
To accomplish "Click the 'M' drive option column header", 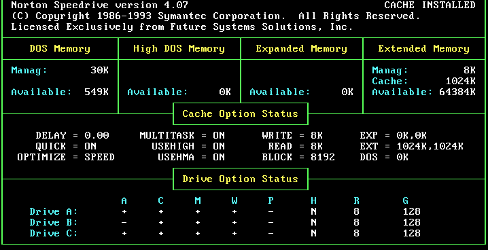I will (x=198, y=201).
